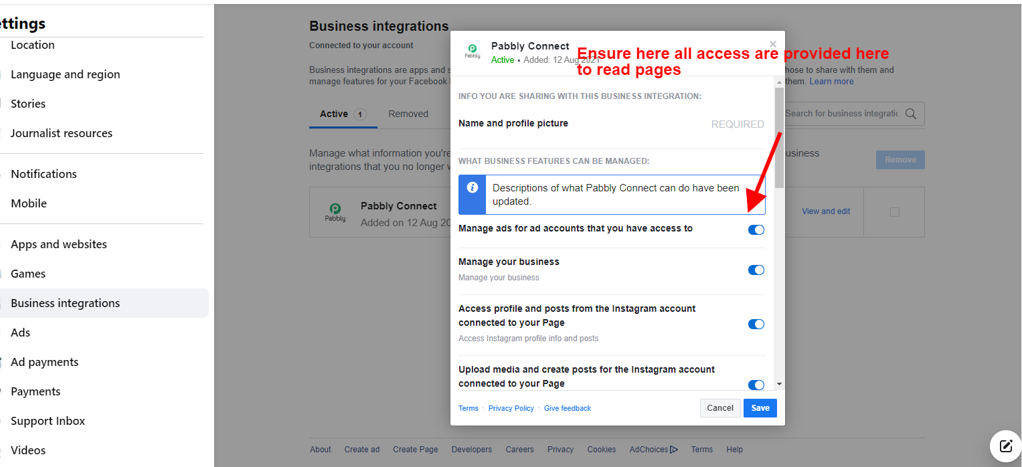Viewport: 1022px width, 467px height.
Task: Click Privacy footer link
Action: [561, 450]
